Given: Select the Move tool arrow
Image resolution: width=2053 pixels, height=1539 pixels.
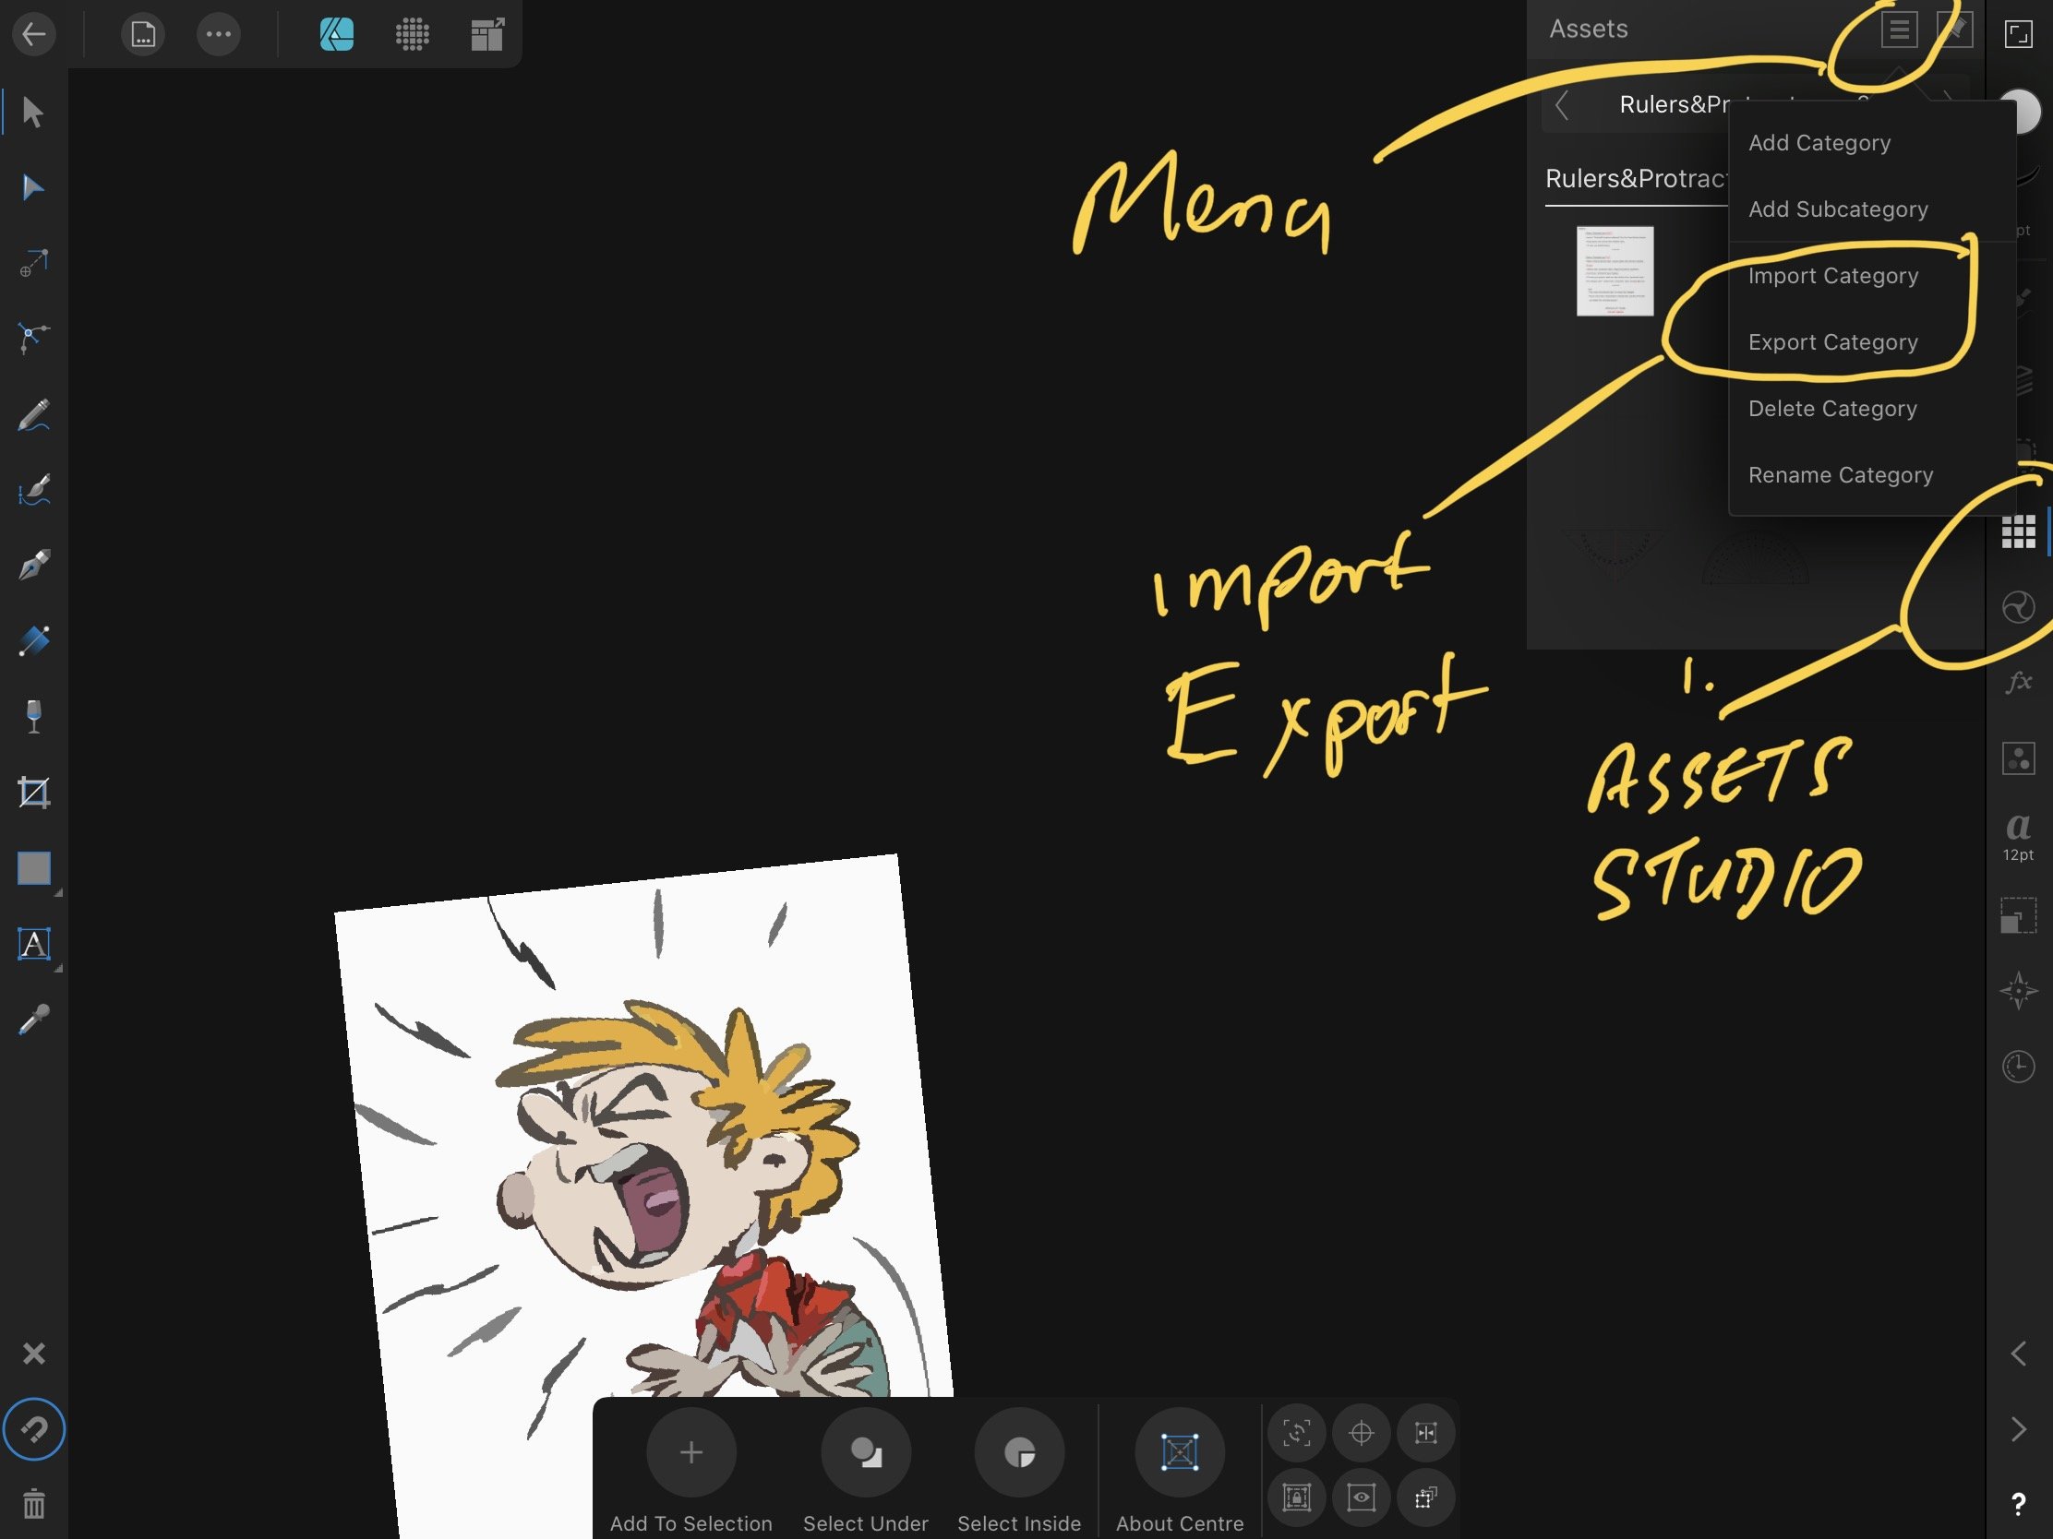Looking at the screenshot, I should (x=33, y=113).
